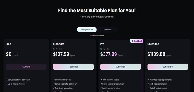Viewport: 194px width, 92px height.
Task: Subscribe to the Pro plan
Action: pos(120,67)
